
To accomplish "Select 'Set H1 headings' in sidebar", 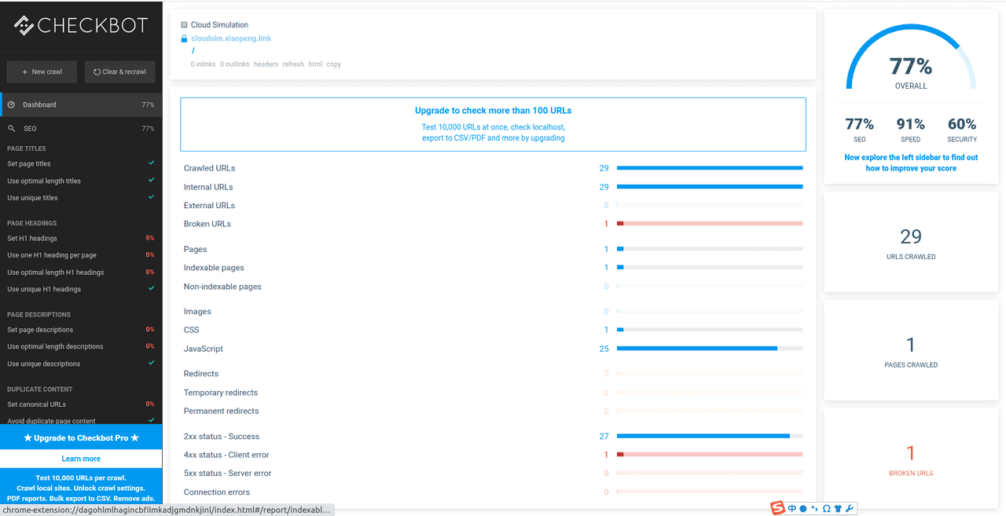I will coord(32,238).
